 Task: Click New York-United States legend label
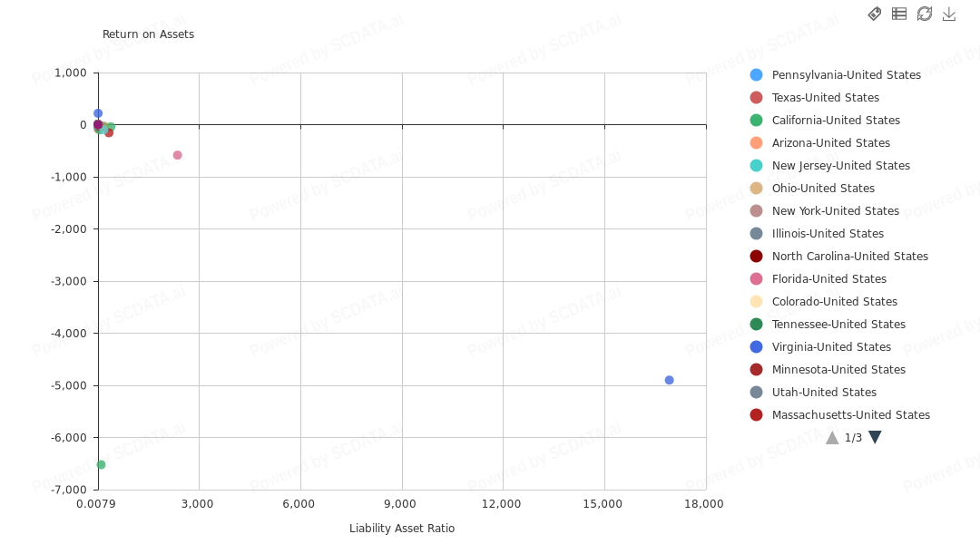tap(835, 211)
